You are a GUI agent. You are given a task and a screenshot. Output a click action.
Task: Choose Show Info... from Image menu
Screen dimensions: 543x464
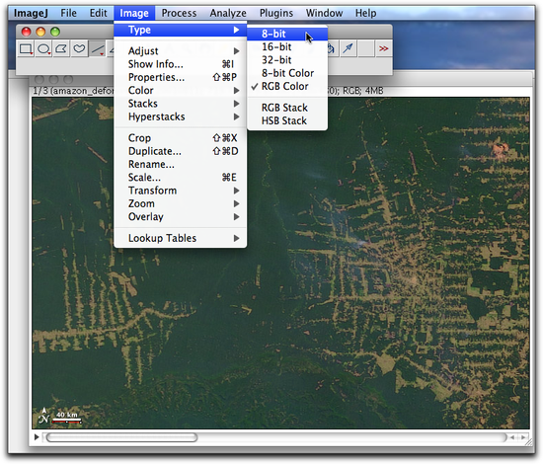click(180, 64)
